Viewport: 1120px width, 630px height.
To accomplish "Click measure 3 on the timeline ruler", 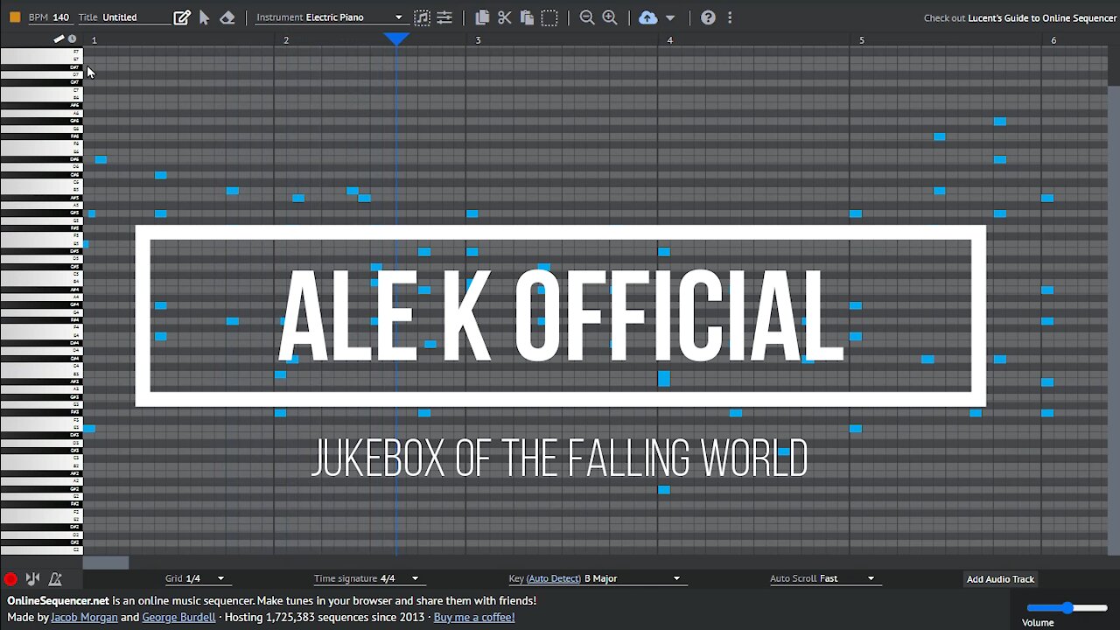I will (x=478, y=40).
